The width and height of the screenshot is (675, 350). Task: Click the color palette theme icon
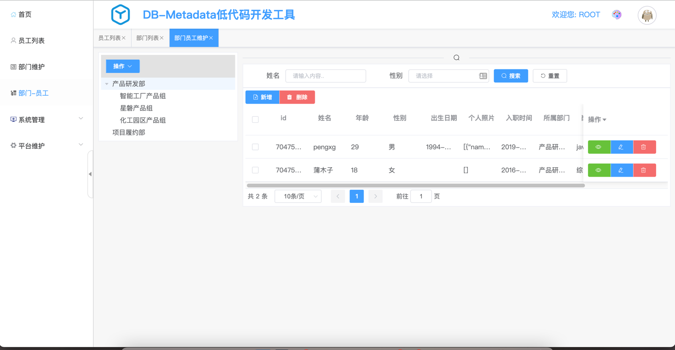tap(617, 15)
